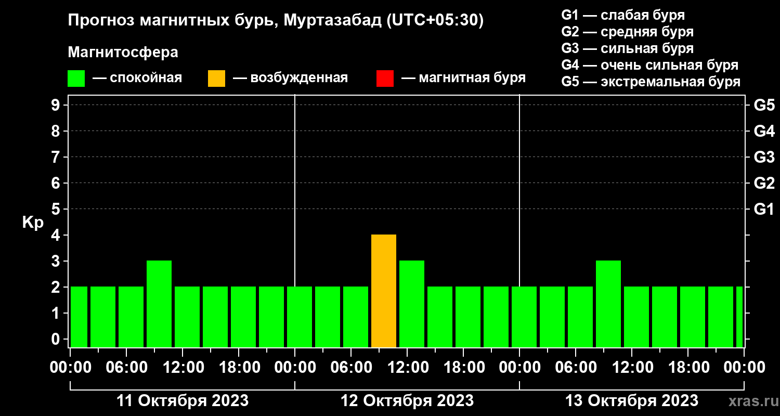Click the 'G3' label on the right axis
This screenshot has width=780, height=416.
point(764,158)
